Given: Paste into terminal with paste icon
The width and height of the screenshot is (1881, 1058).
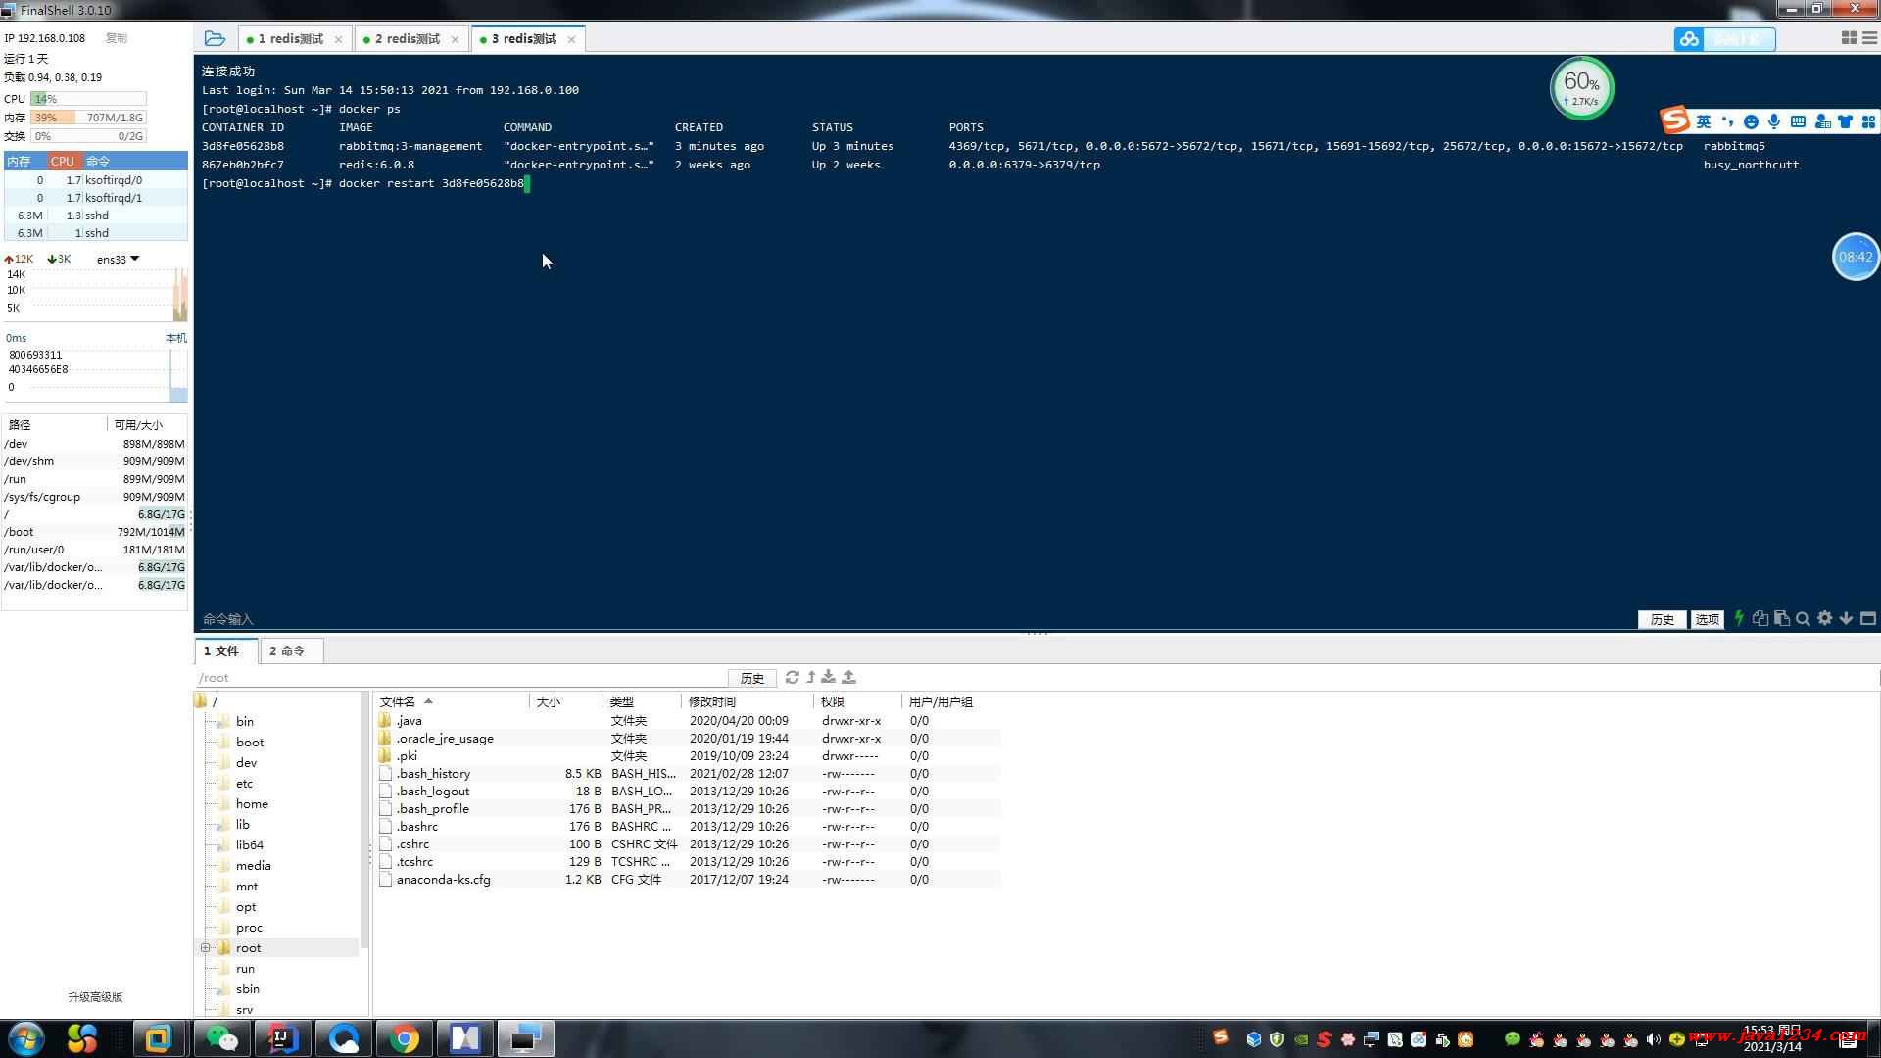Looking at the screenshot, I should coord(1782,618).
